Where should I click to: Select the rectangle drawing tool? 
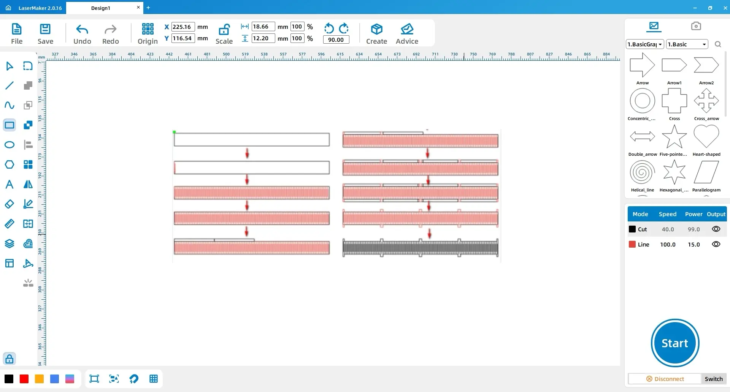10,125
